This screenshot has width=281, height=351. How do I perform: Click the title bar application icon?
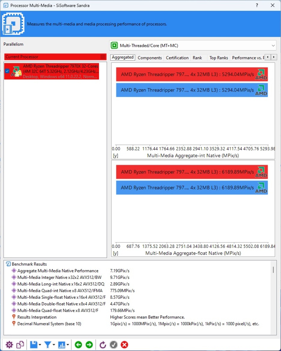(6, 5)
